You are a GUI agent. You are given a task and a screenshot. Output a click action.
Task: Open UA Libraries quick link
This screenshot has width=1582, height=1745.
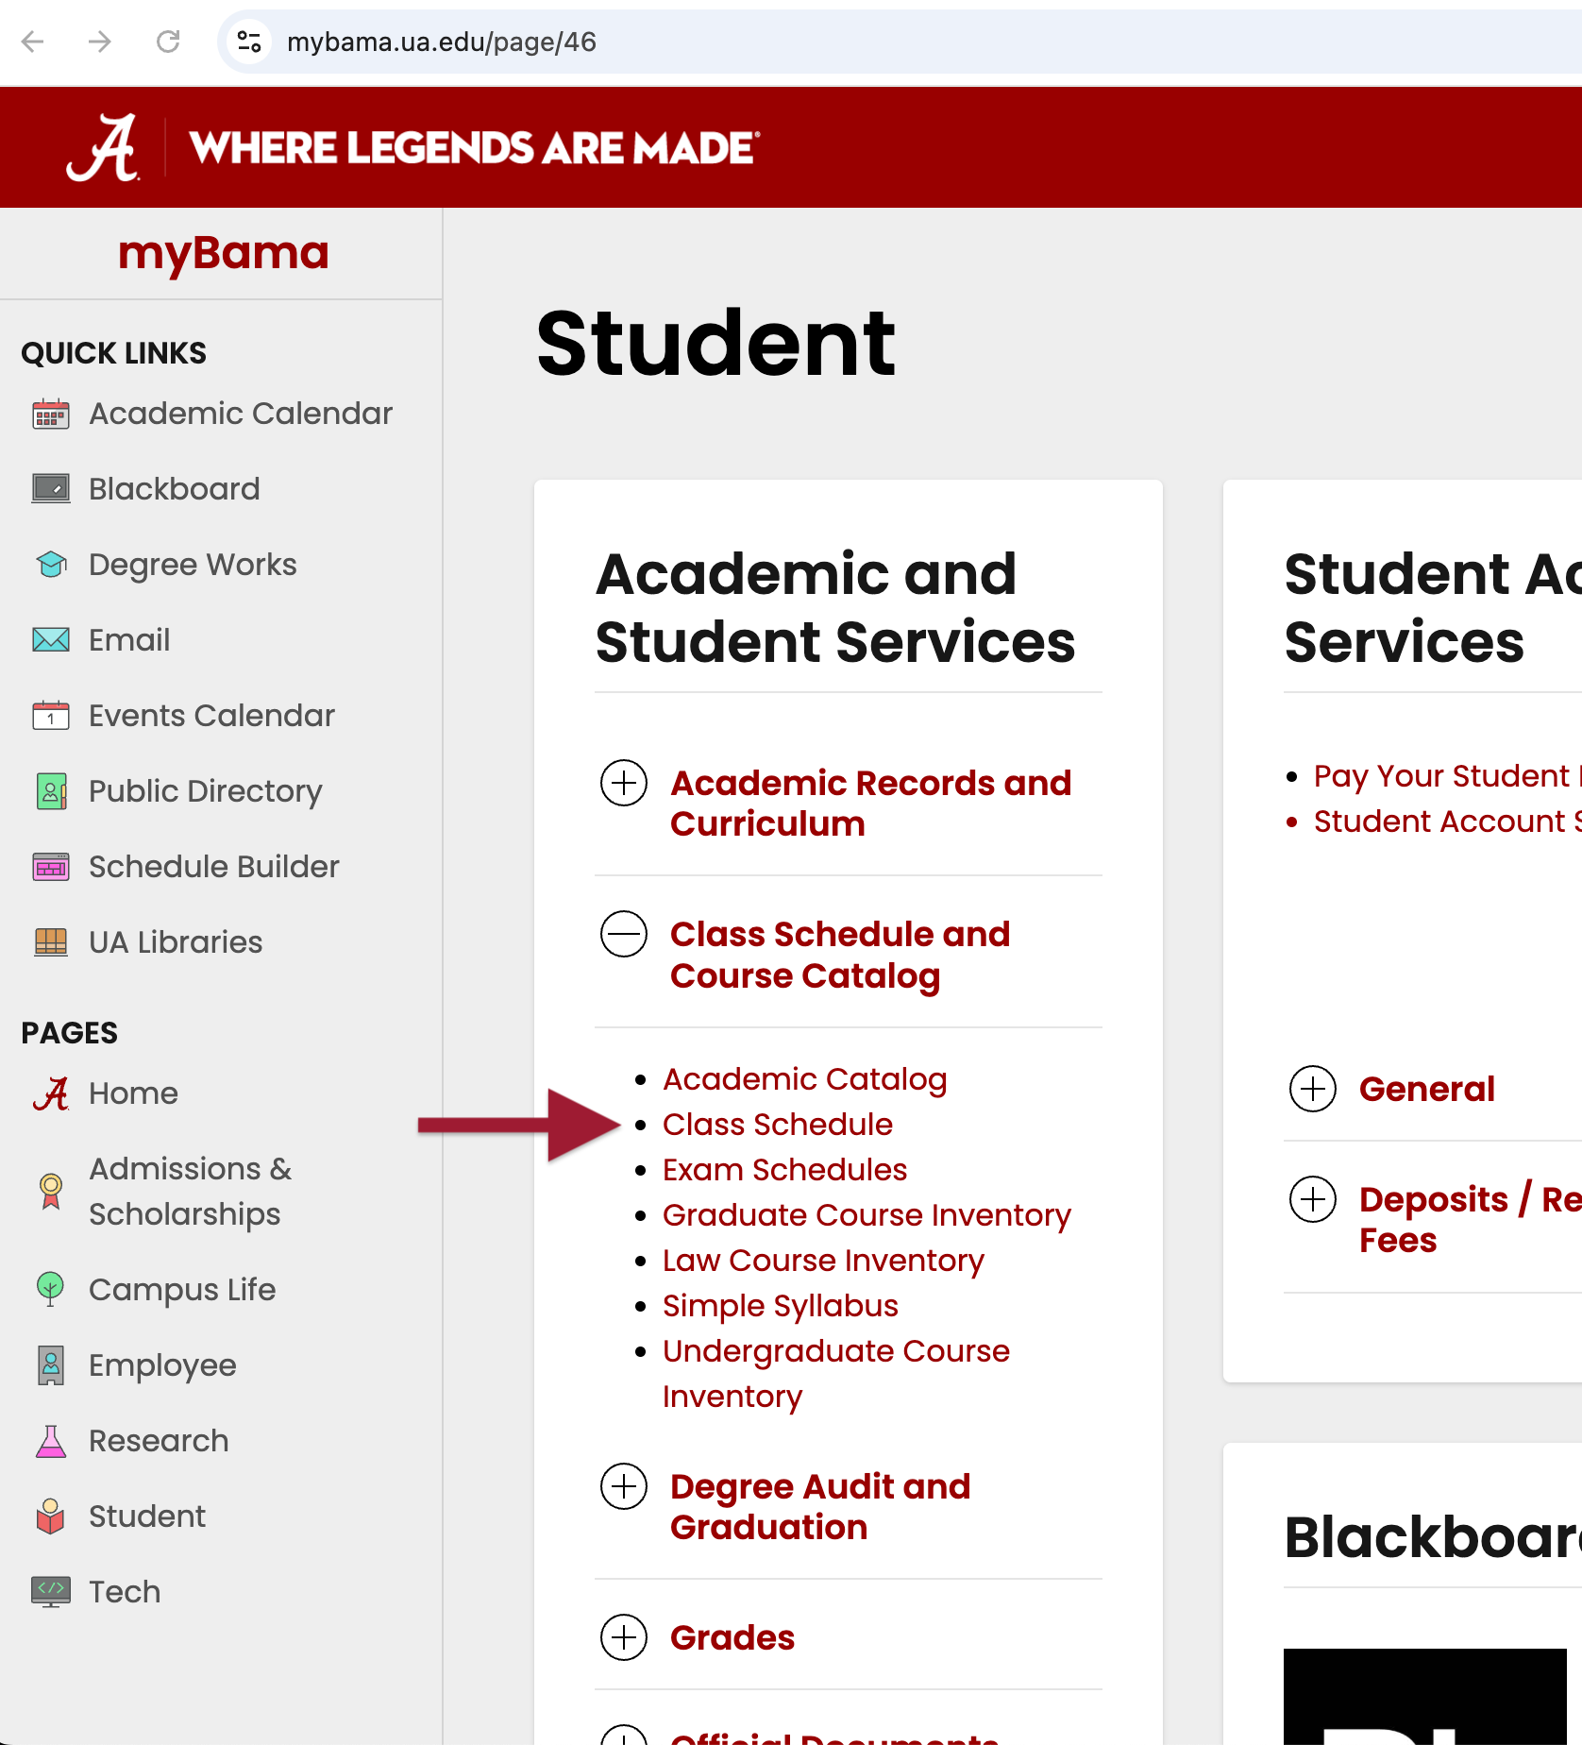click(x=176, y=942)
